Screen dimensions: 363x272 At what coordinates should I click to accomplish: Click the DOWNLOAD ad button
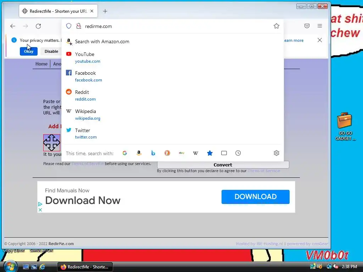(x=255, y=197)
